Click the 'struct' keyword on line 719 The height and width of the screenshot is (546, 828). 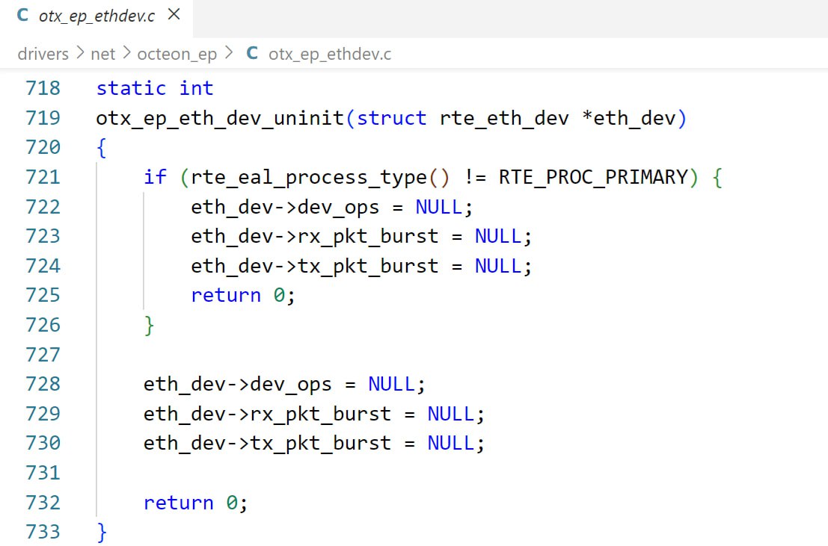392,118
